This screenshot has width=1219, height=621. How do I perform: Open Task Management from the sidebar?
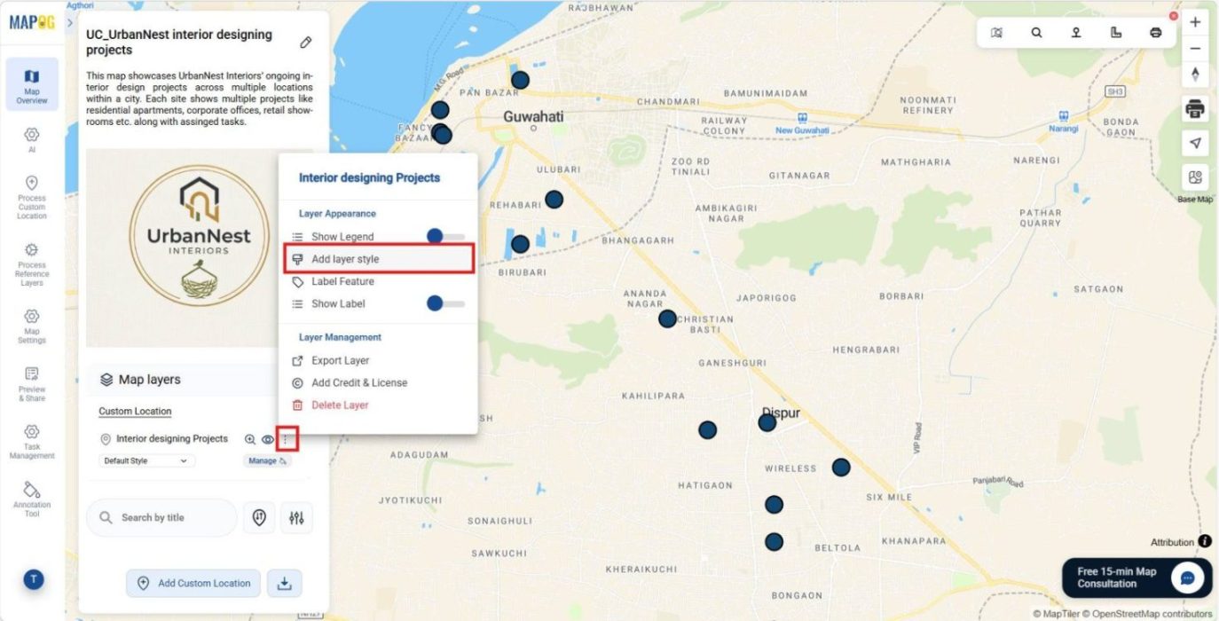pyautogui.click(x=32, y=444)
